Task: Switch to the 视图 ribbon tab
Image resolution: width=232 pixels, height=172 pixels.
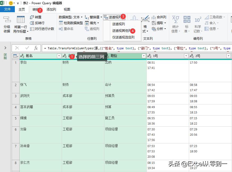Action: (67, 10)
